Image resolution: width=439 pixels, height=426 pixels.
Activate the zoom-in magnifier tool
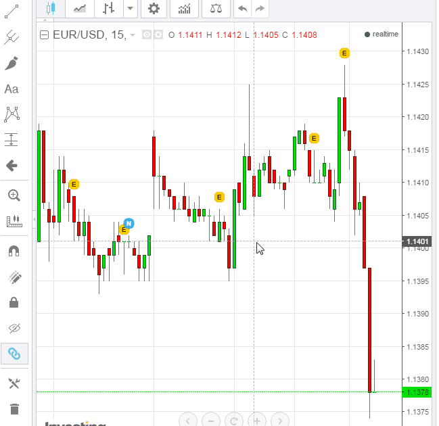pyautogui.click(x=14, y=195)
